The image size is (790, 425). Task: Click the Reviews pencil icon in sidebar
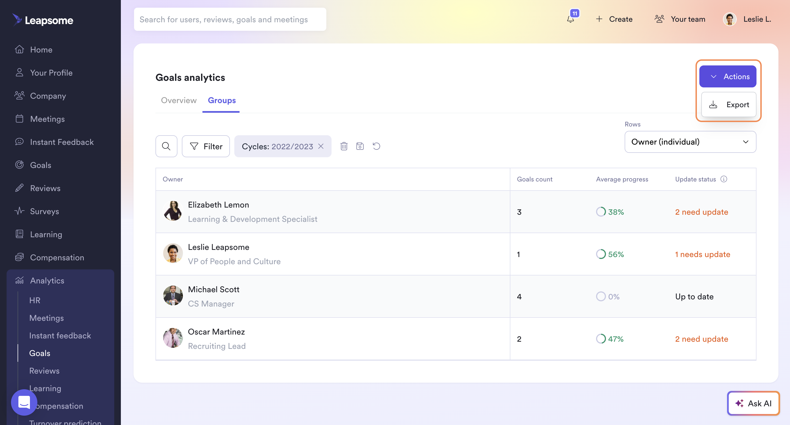[19, 188]
